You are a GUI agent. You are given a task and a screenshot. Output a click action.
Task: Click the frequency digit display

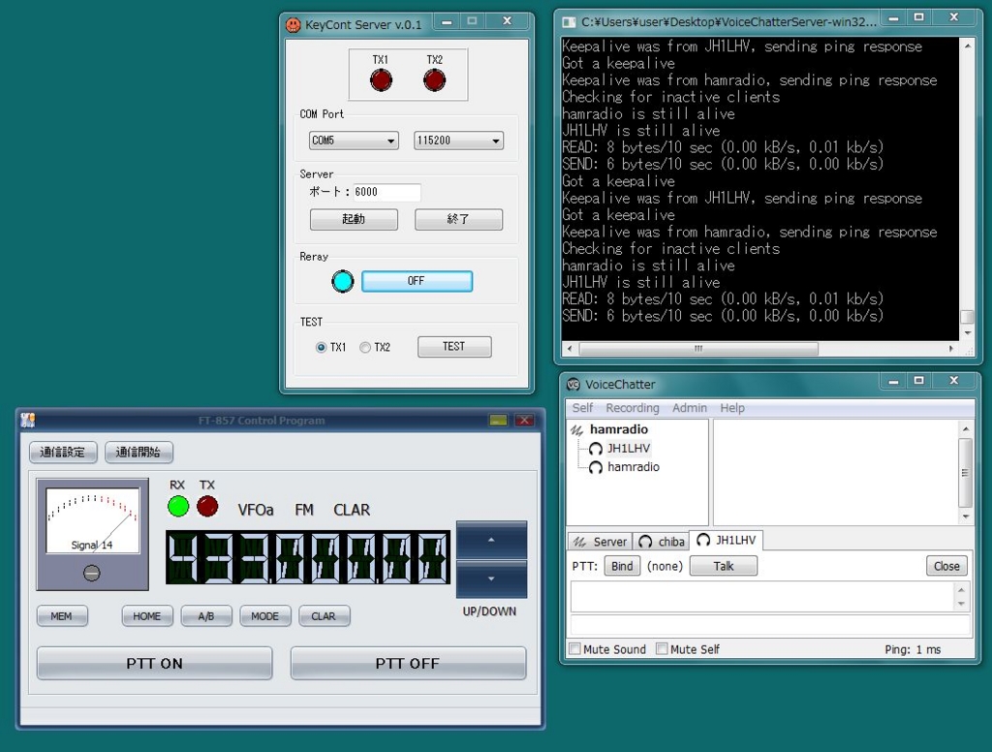(308, 557)
